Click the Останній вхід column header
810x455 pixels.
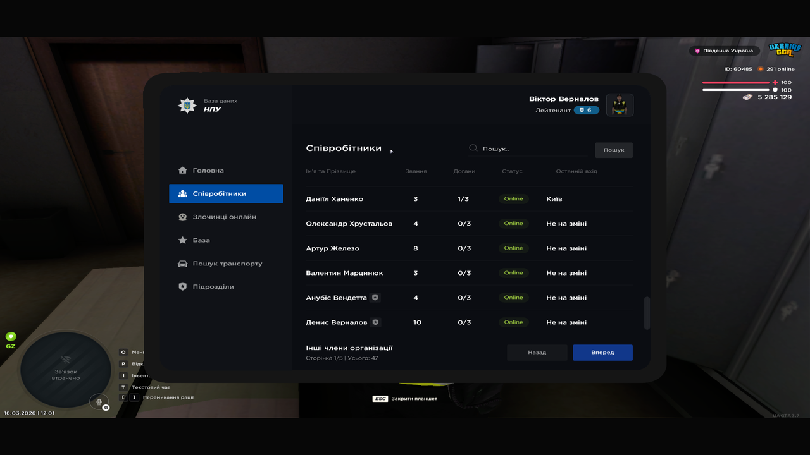point(576,171)
